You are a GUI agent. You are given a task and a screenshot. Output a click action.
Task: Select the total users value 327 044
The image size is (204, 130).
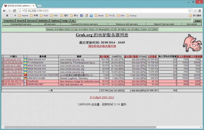[104, 90]
